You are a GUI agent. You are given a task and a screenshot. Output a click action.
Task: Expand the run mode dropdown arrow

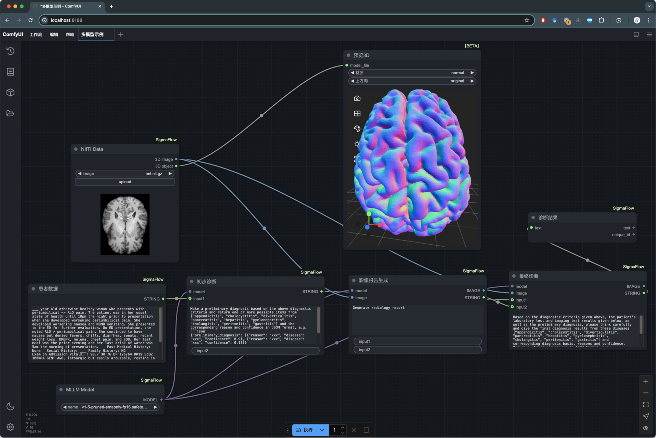pos(322,430)
